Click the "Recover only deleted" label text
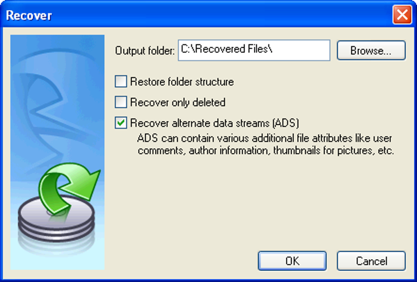 178,102
